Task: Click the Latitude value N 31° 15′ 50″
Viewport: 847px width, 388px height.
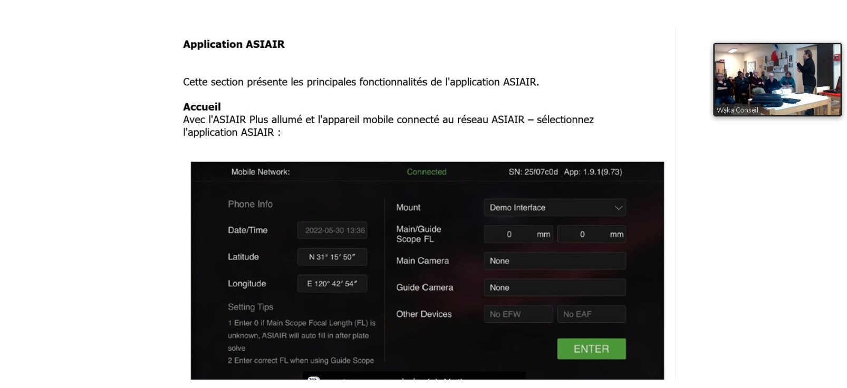Action: click(x=332, y=257)
